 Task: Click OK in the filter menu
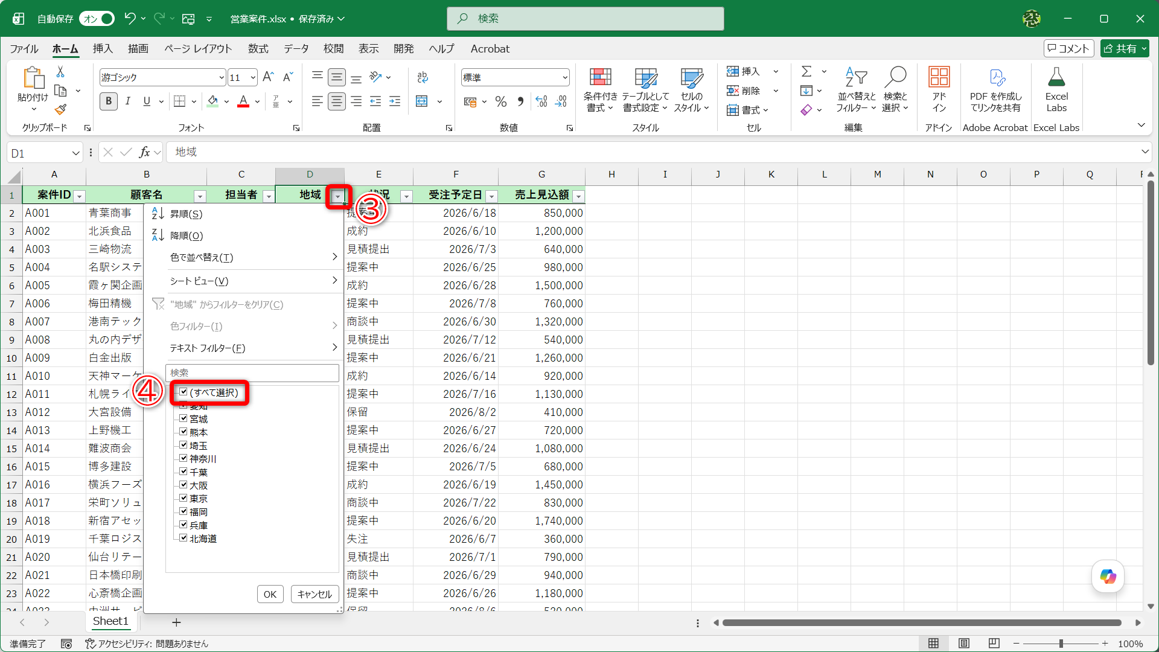270,594
